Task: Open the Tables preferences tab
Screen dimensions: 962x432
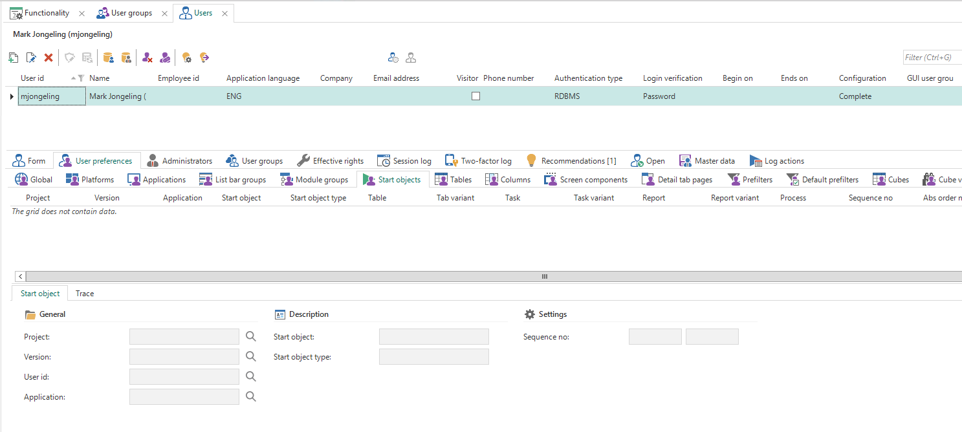Action: (453, 179)
